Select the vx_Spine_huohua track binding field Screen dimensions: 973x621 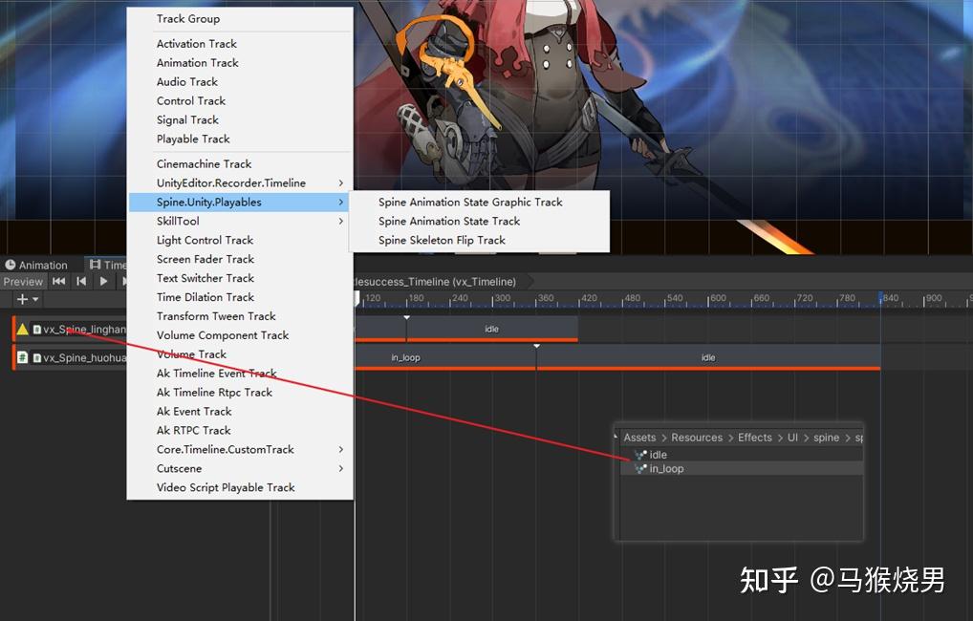coord(78,358)
